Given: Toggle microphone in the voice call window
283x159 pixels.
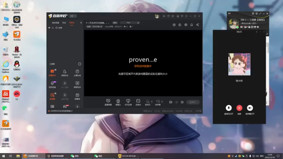Looking at the screenshot, I should tap(229, 108).
